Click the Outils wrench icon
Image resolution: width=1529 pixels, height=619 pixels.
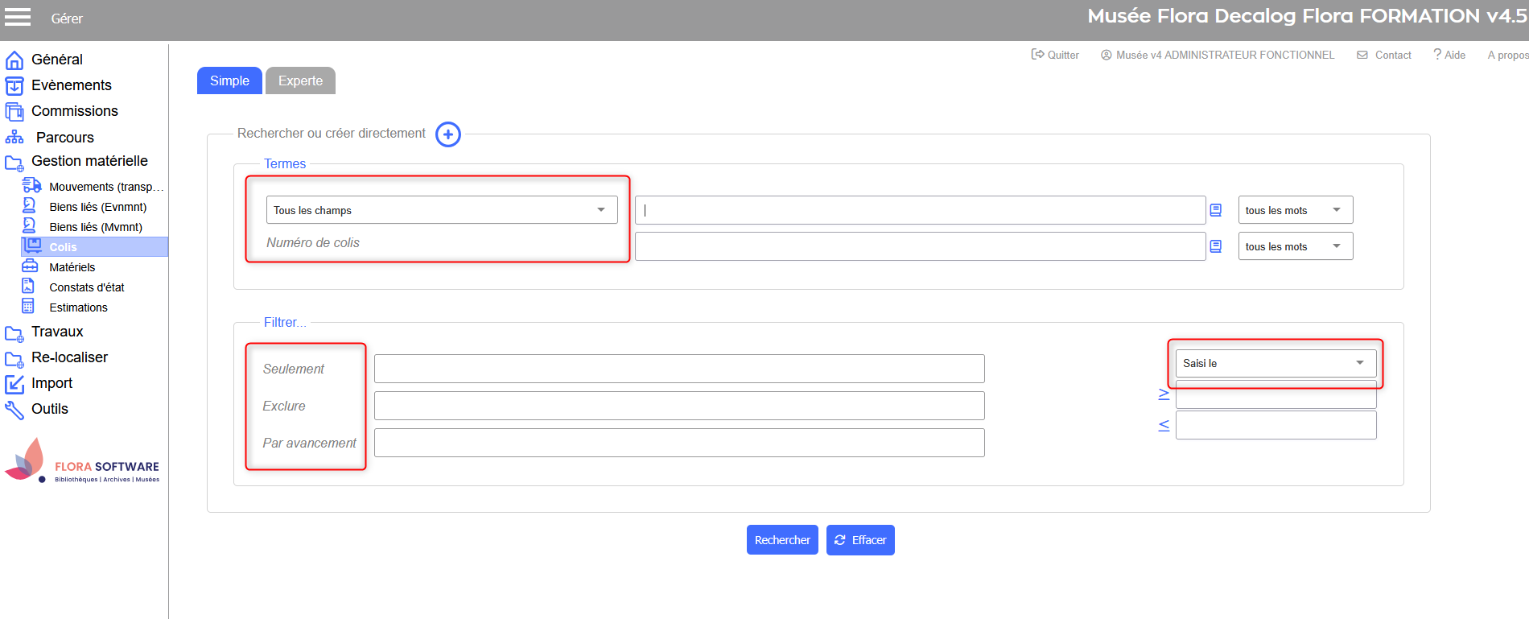click(x=14, y=410)
